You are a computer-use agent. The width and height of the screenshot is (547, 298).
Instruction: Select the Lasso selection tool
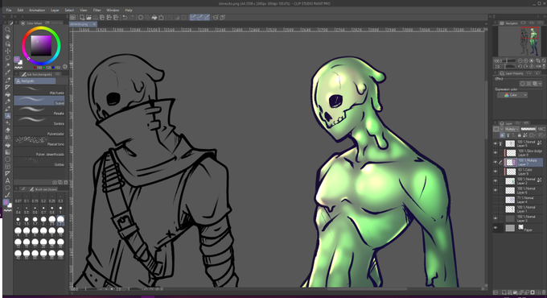[x=7, y=58]
